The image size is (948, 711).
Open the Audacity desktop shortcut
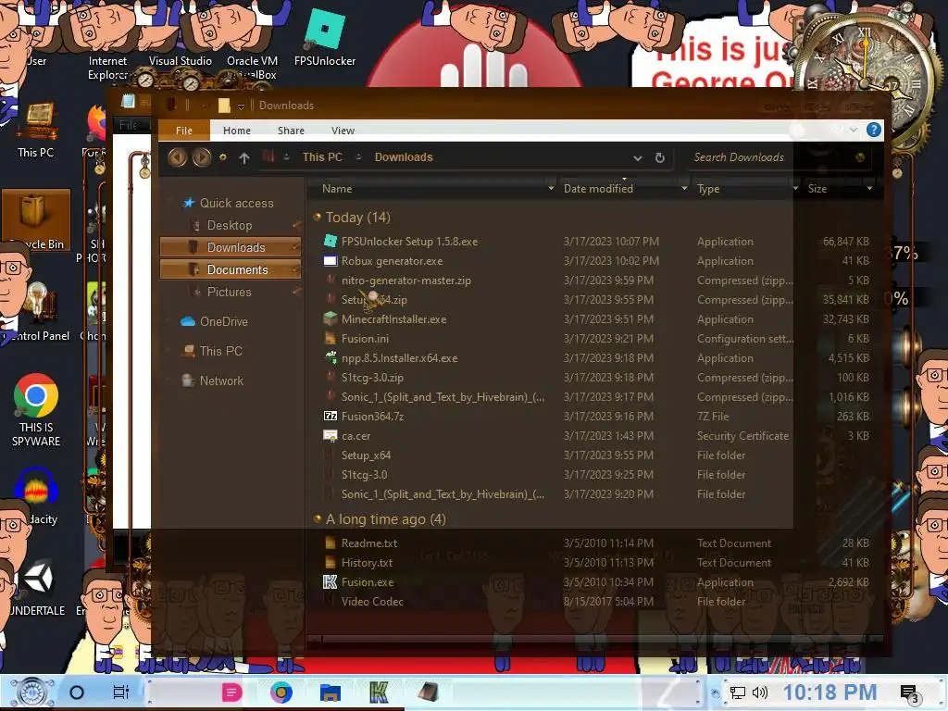coord(36,497)
